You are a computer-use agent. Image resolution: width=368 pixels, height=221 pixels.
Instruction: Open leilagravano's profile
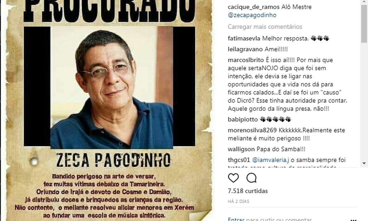[x=245, y=49]
